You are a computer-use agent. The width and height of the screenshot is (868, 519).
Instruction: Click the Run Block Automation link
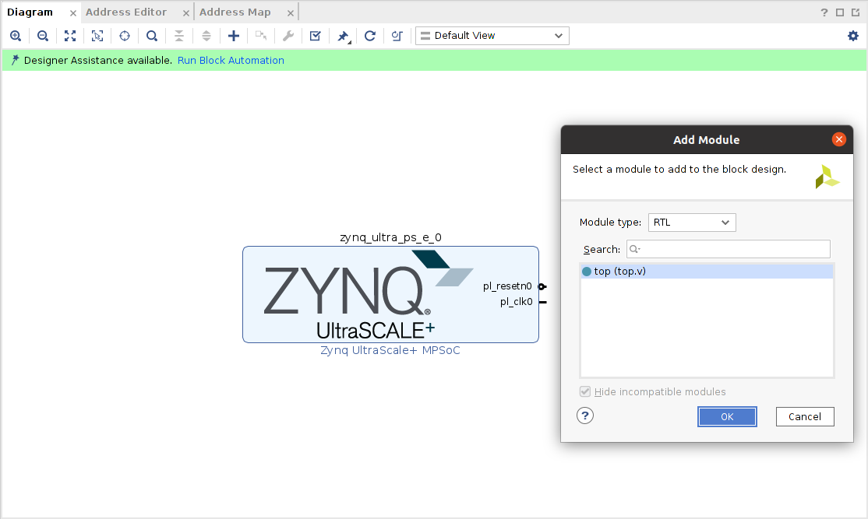pos(231,60)
